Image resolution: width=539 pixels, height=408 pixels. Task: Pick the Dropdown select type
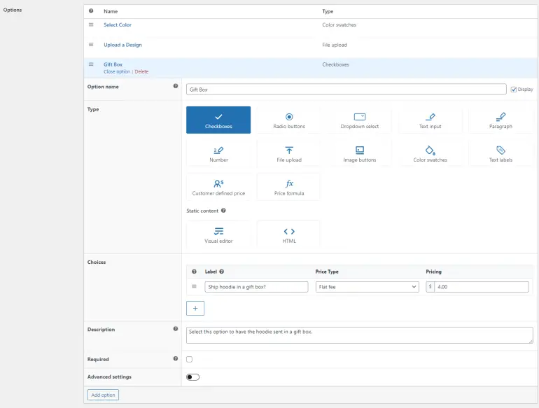tap(360, 120)
